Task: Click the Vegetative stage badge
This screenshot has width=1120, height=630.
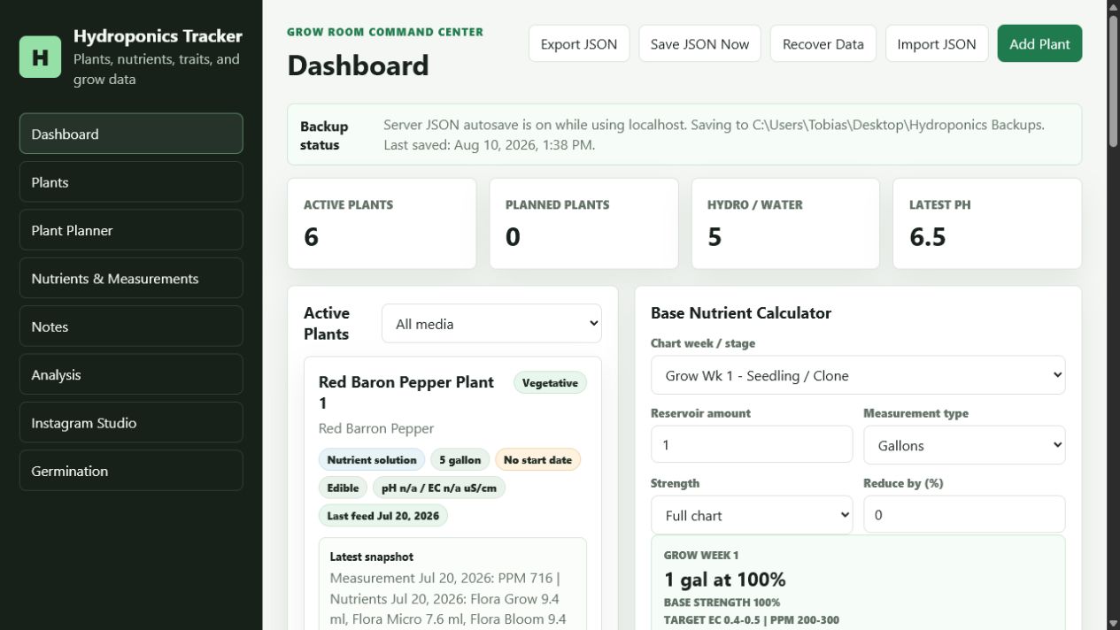Action: (x=550, y=383)
